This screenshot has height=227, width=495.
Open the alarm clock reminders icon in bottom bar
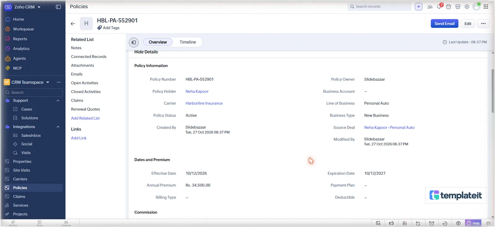click(432, 223)
